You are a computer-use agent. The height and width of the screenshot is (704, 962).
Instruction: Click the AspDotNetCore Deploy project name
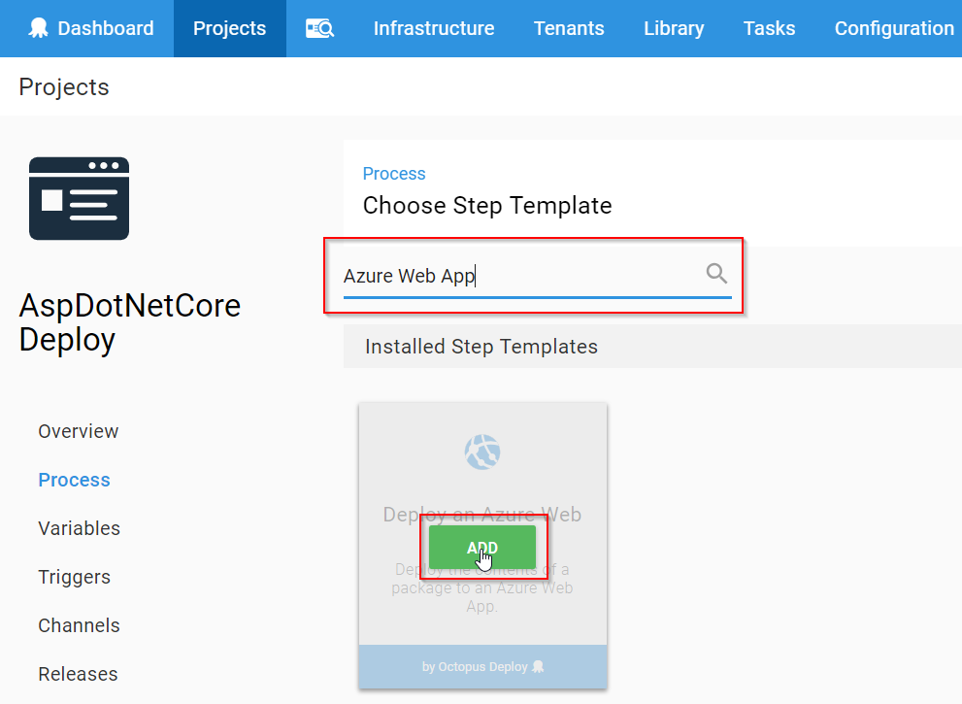click(x=129, y=322)
